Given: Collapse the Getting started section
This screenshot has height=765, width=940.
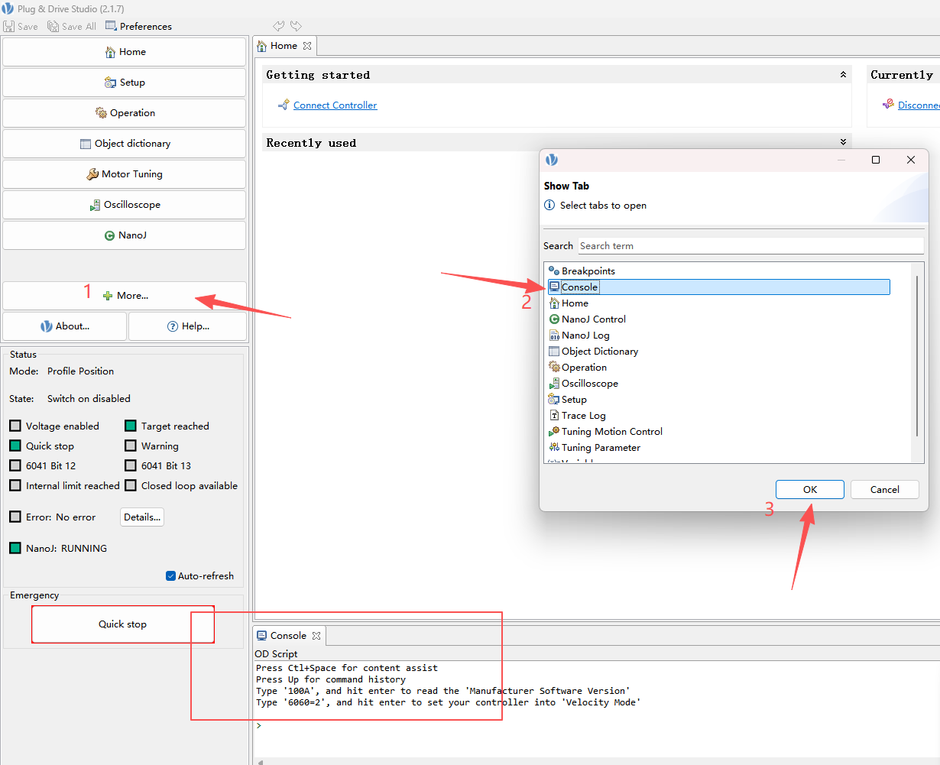Looking at the screenshot, I should (843, 75).
